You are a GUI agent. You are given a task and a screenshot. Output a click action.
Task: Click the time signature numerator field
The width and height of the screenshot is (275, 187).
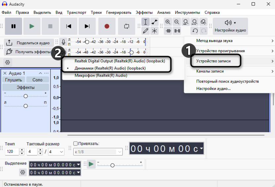[32, 151]
